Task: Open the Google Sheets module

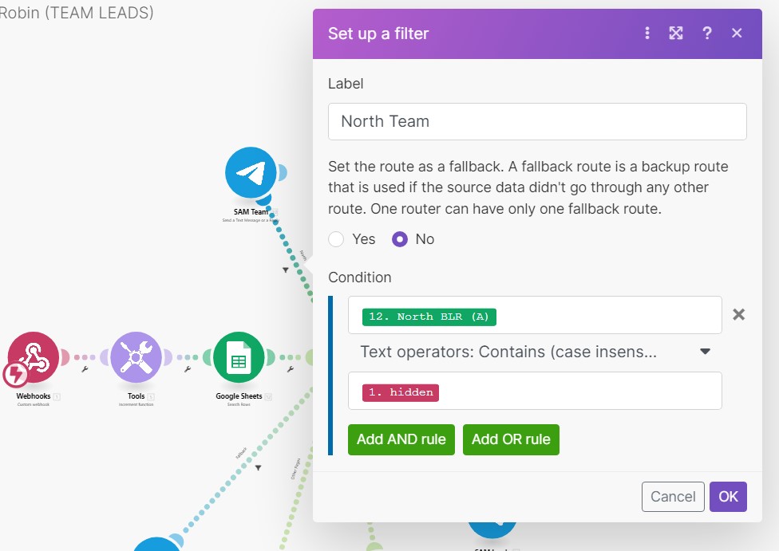Action: point(238,356)
